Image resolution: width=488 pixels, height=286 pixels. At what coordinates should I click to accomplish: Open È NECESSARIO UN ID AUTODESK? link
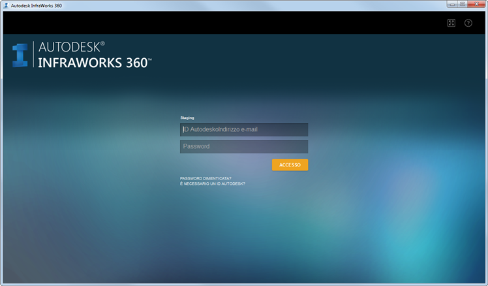(213, 184)
